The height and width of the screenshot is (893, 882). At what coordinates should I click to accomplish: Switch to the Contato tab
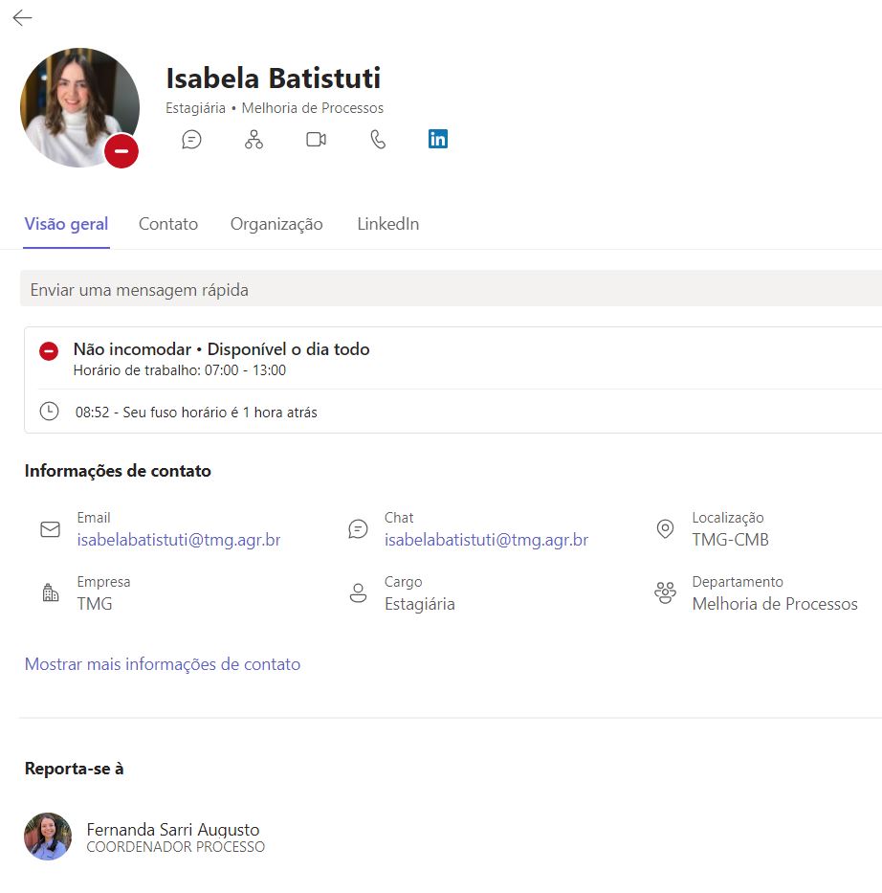(x=168, y=224)
